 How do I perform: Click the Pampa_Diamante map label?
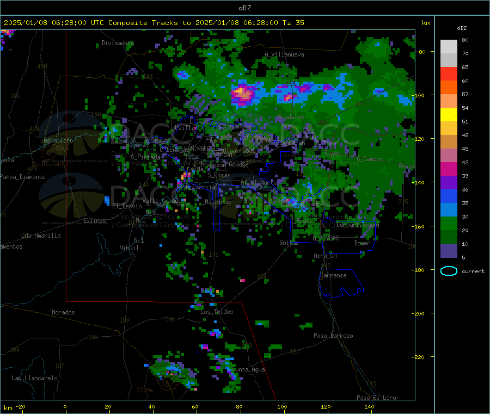point(22,177)
